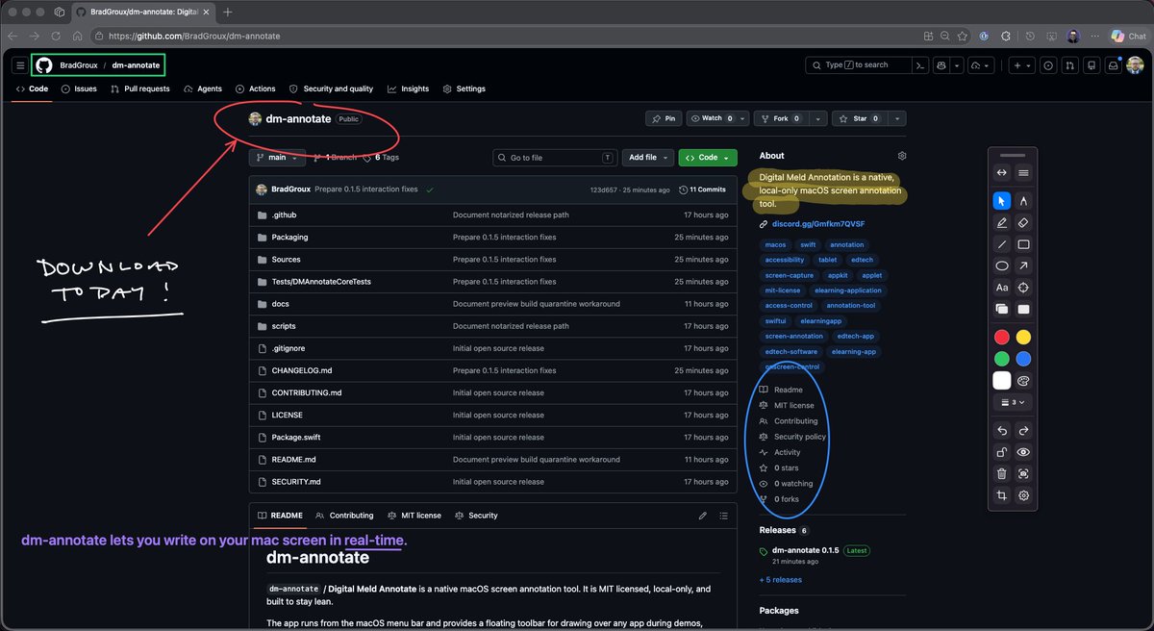Toggle the overlapping layers board icon
This screenshot has width=1154, height=631.
pyautogui.click(x=1002, y=309)
